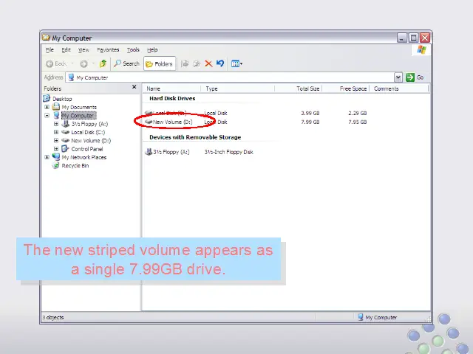This screenshot has width=473, height=354.
Task: Click the green Go button
Action: click(415, 77)
